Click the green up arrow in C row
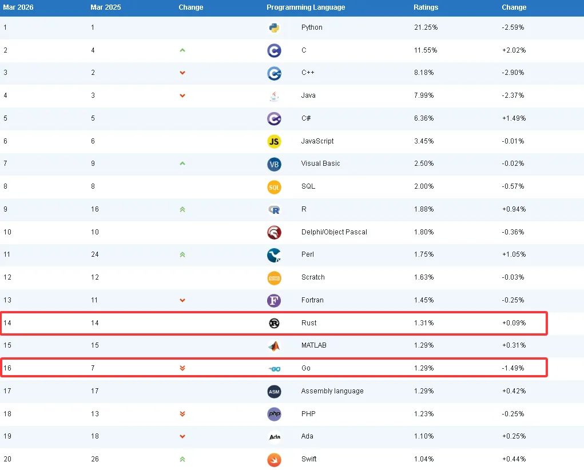584x470 pixels. click(182, 50)
